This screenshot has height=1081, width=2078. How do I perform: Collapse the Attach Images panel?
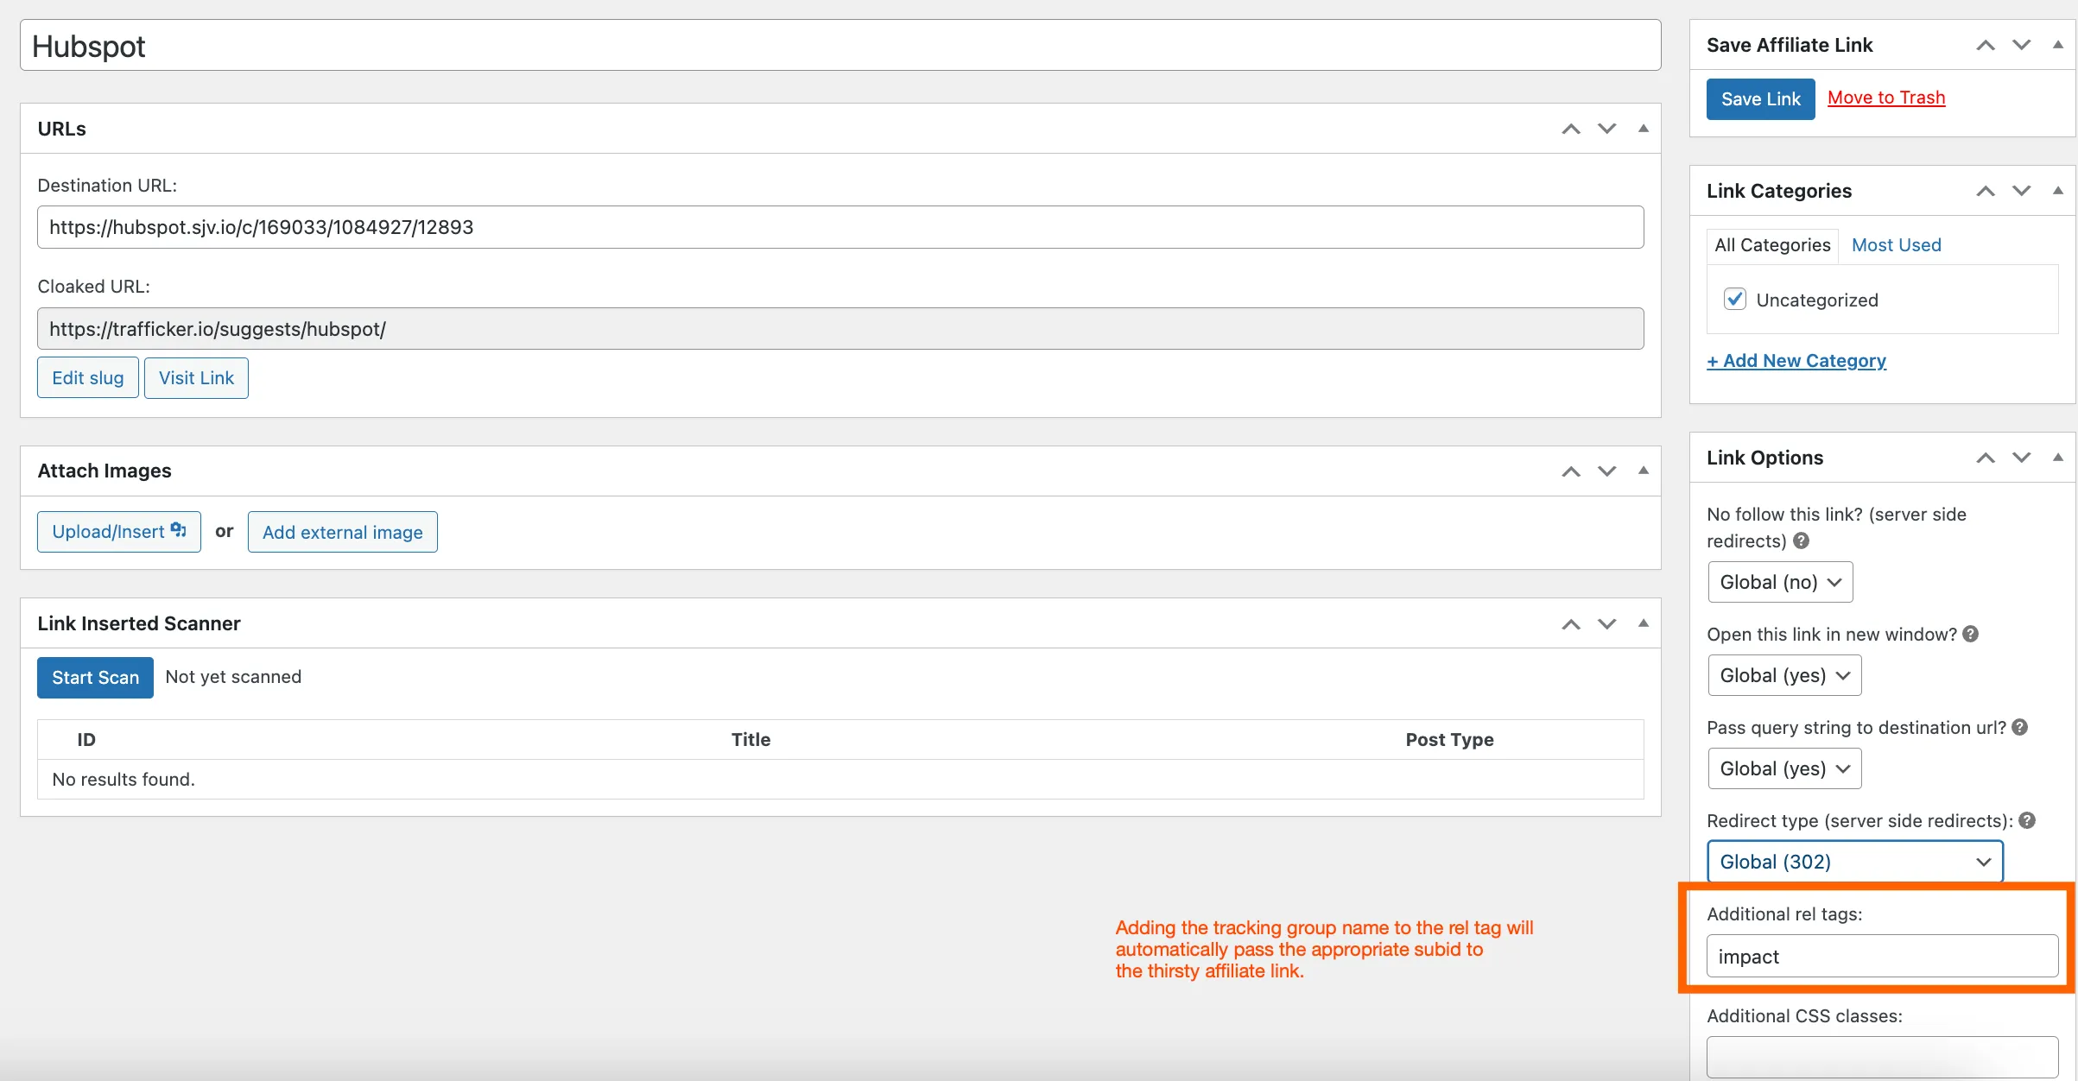[x=1643, y=471]
